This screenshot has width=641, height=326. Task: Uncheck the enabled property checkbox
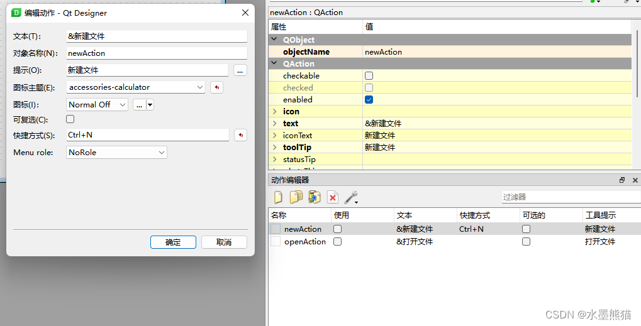369,99
